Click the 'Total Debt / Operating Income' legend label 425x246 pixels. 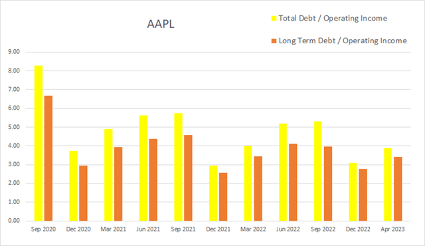click(x=333, y=18)
